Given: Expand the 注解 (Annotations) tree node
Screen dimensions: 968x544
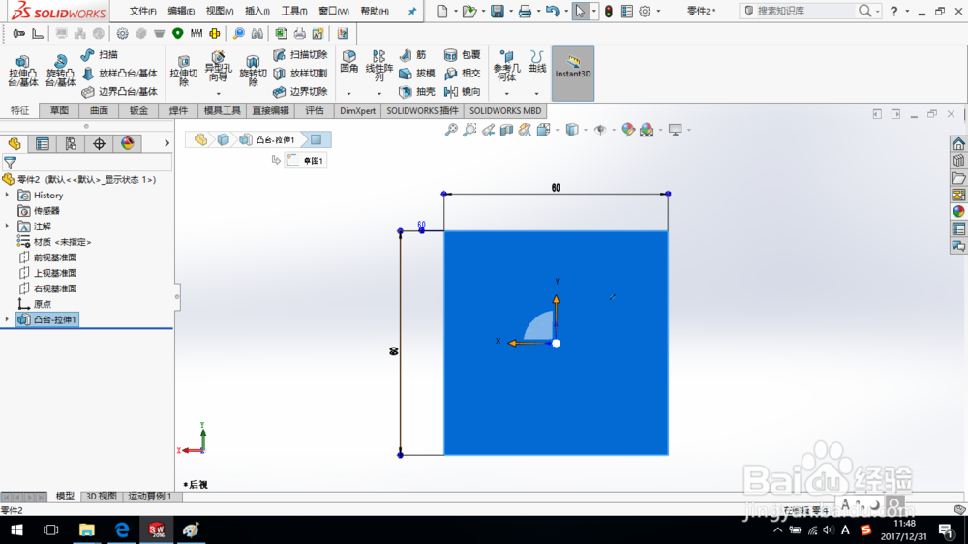Looking at the screenshot, I should point(8,226).
